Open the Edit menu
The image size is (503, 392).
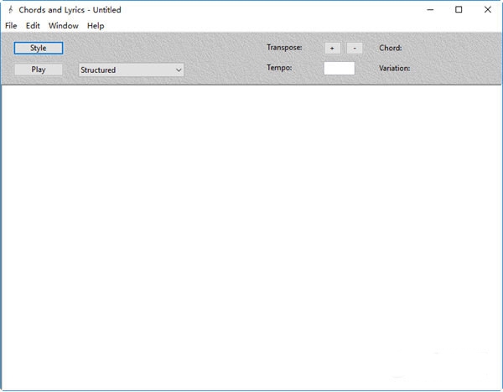(33, 26)
